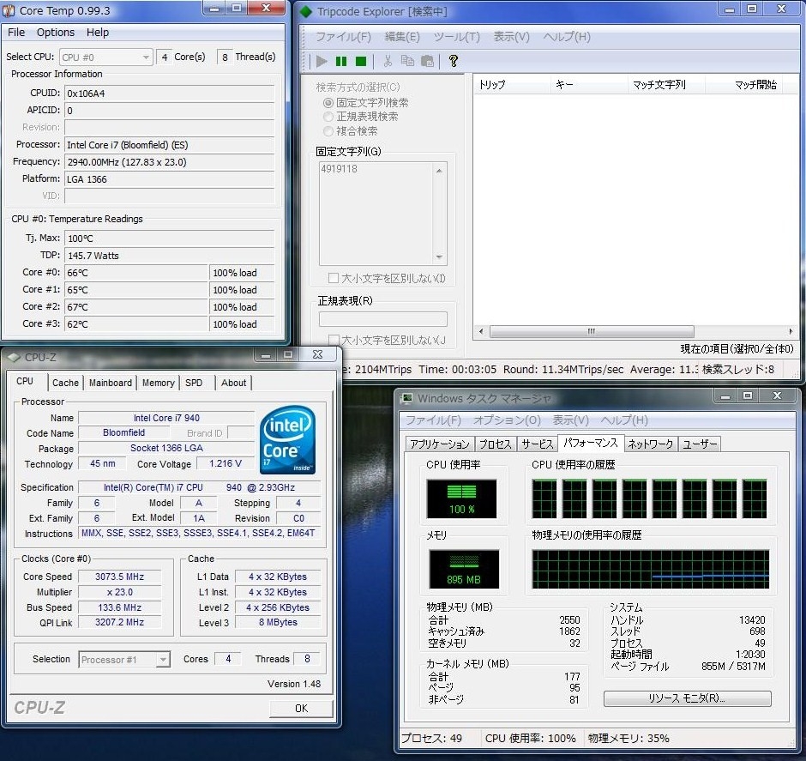
Task: Click the copy icon in toolbar
Action: [407, 61]
